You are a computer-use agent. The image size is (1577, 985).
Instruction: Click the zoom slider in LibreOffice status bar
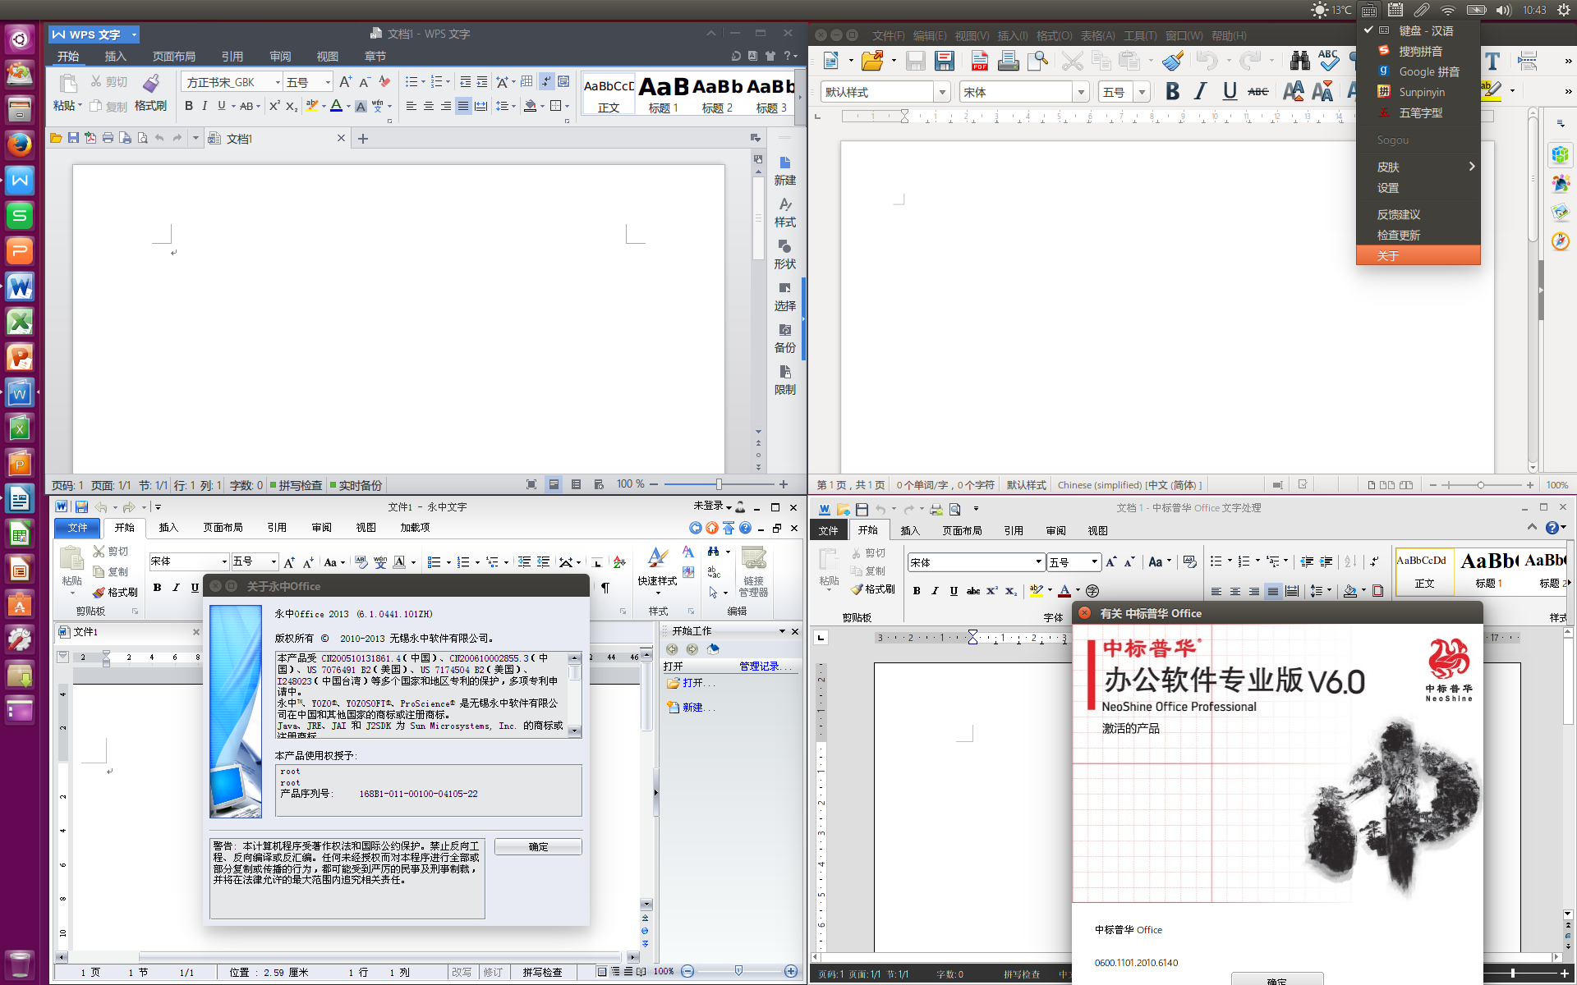[1480, 485]
